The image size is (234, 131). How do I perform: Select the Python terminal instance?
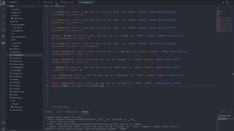point(224,119)
